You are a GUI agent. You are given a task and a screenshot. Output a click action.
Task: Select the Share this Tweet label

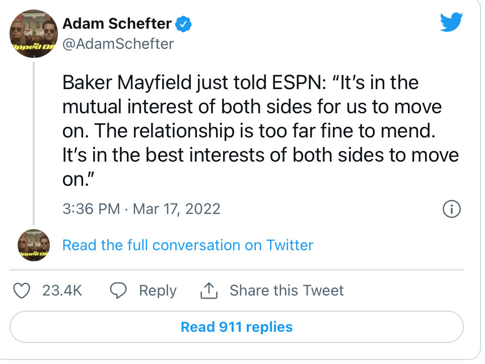pyautogui.click(x=287, y=290)
